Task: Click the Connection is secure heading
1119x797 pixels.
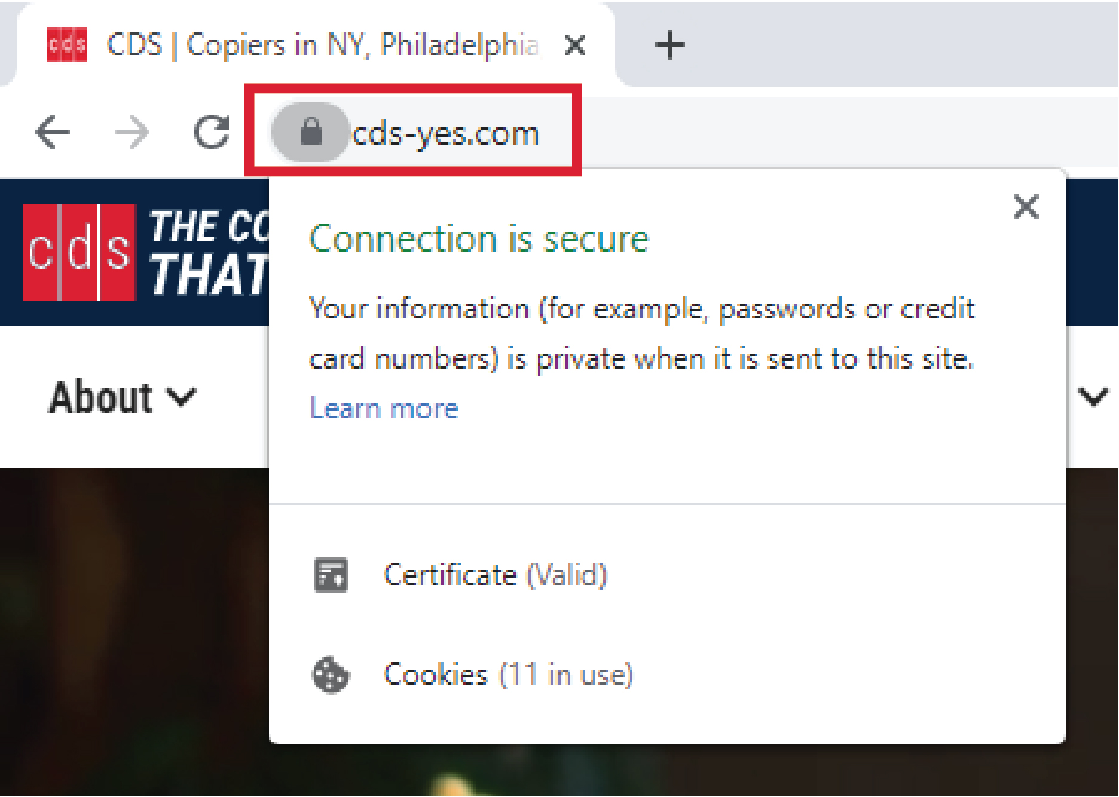Action: point(479,240)
